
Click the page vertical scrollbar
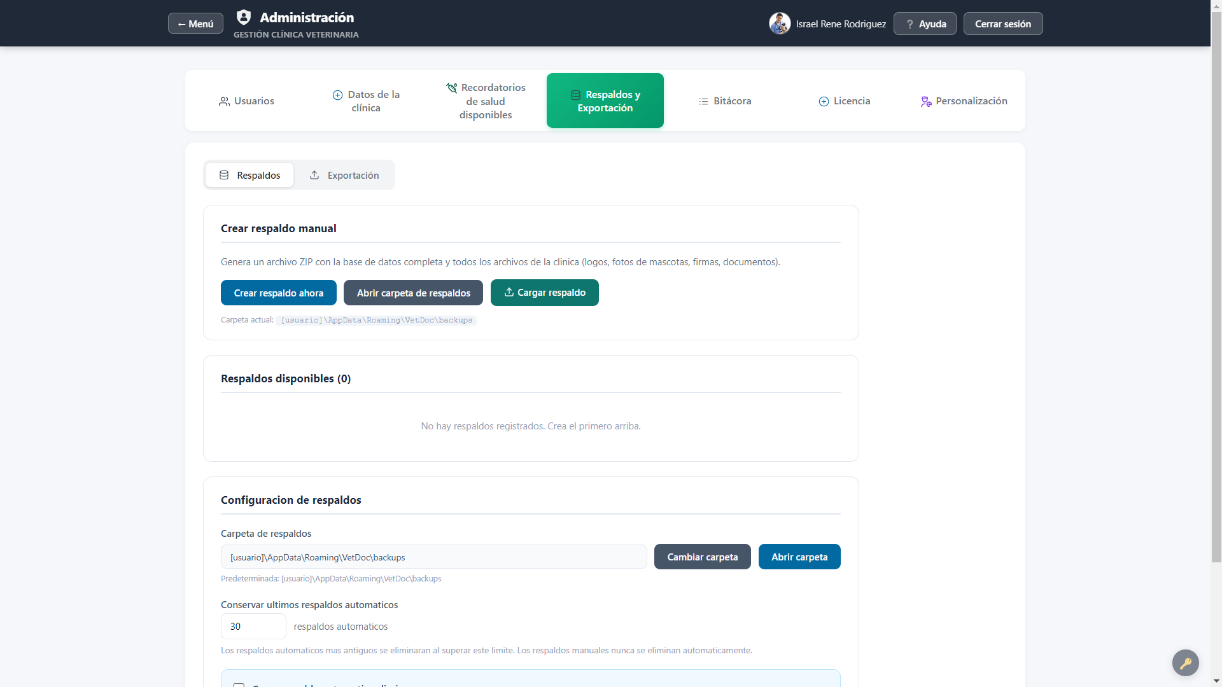1216,286
